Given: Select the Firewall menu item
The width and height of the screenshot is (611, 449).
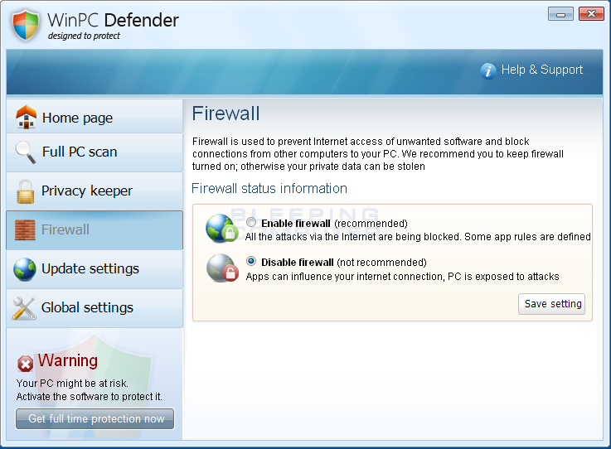Looking at the screenshot, I should (95, 230).
